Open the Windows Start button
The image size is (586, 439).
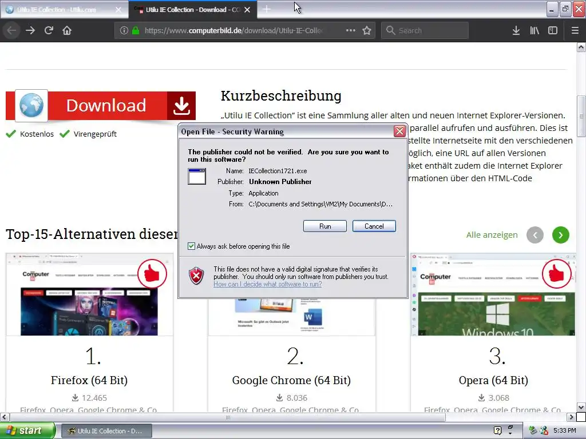27,431
